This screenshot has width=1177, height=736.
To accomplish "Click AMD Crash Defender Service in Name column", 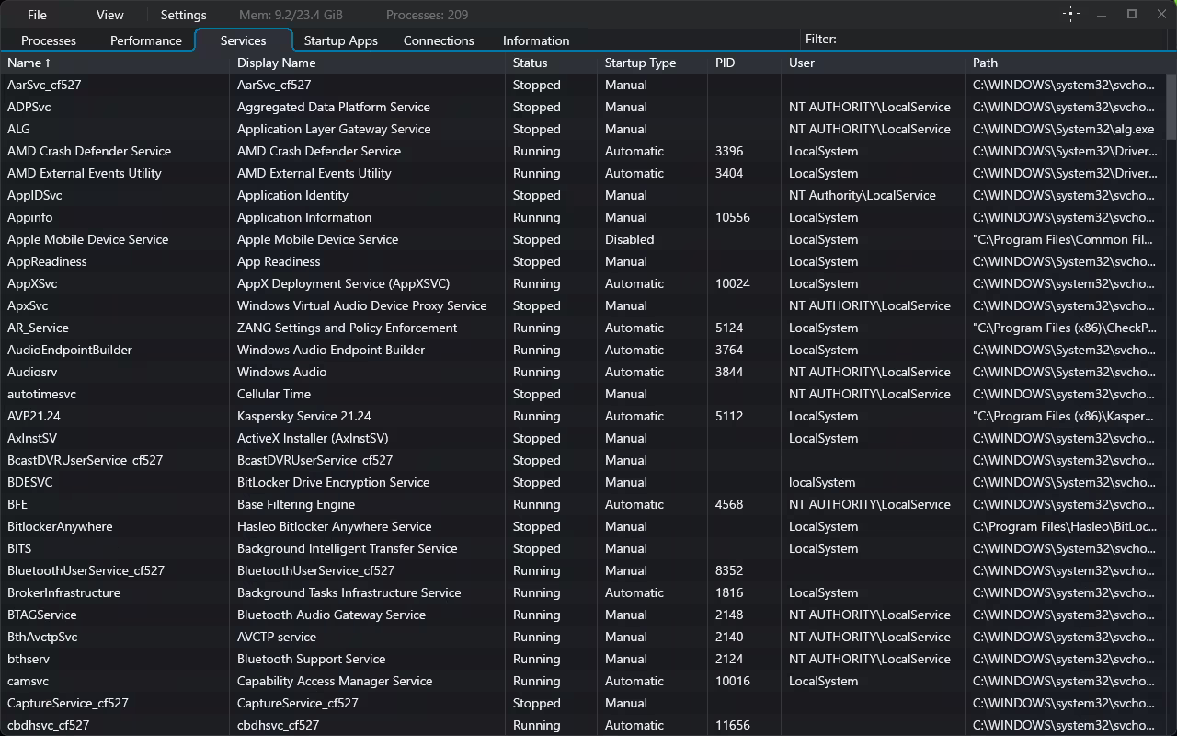I will point(89,151).
